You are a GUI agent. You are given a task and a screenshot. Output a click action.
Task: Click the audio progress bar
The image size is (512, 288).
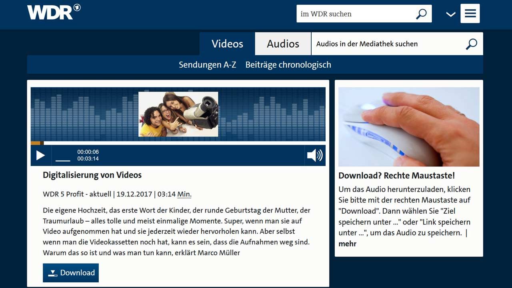pyautogui.click(x=178, y=143)
